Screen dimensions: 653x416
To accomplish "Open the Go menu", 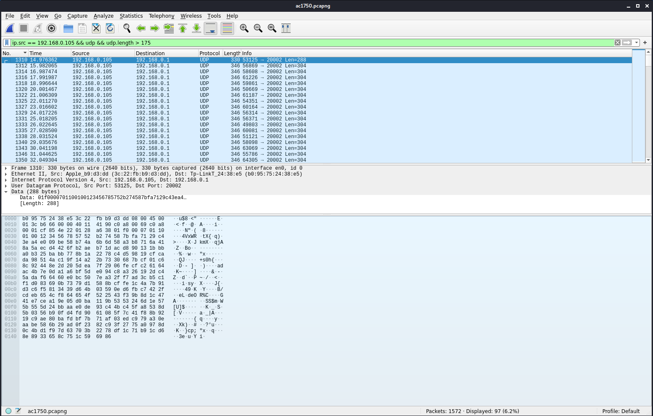I will coord(58,16).
